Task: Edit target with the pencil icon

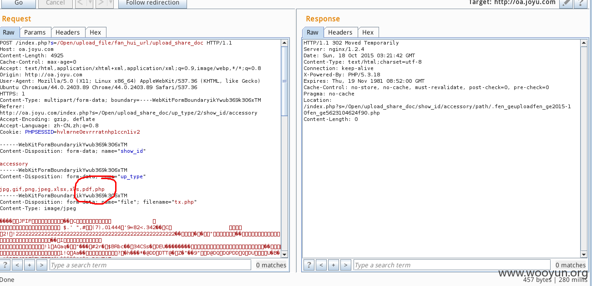Action: click(x=566, y=3)
